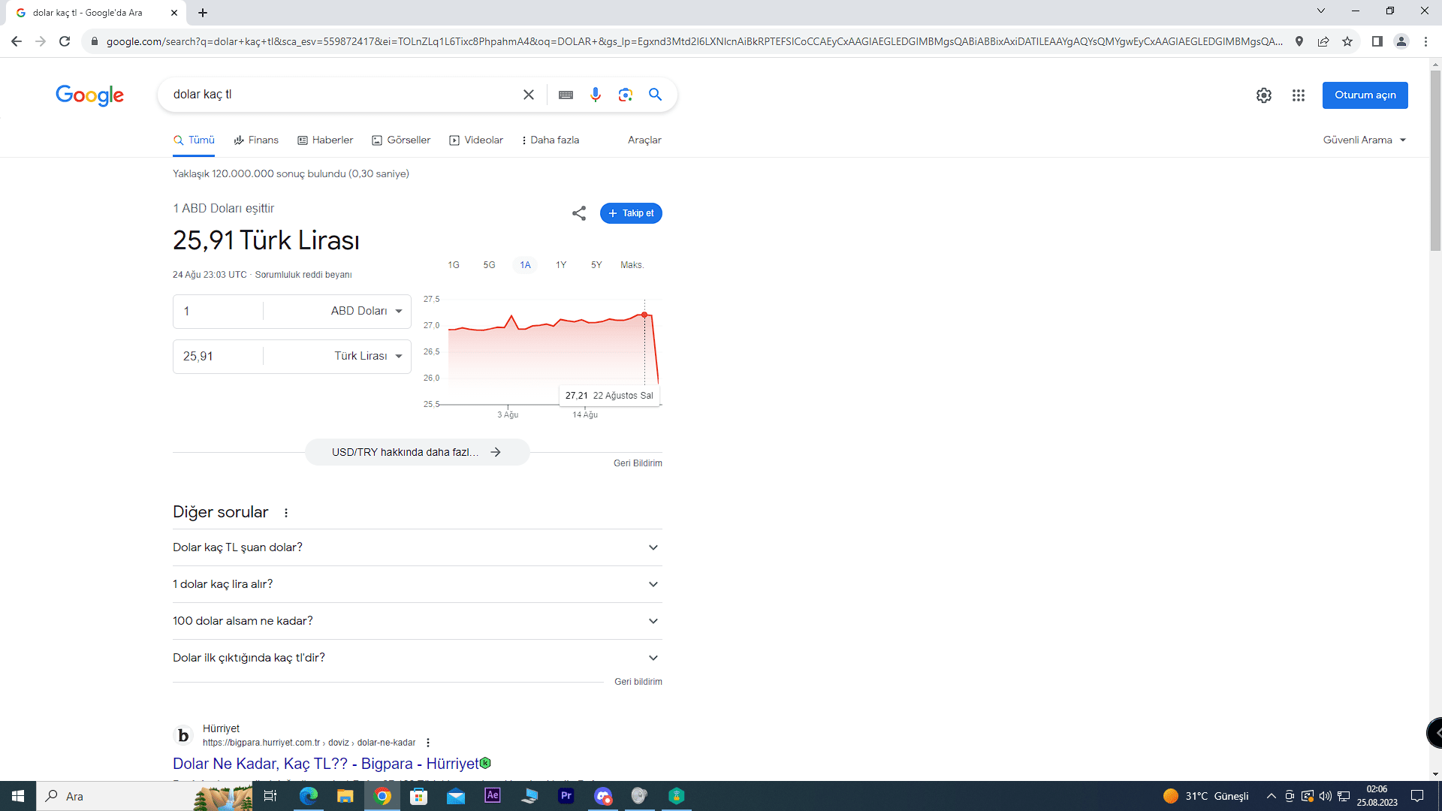Click the Takip et button
The width and height of the screenshot is (1442, 811).
[x=631, y=213]
